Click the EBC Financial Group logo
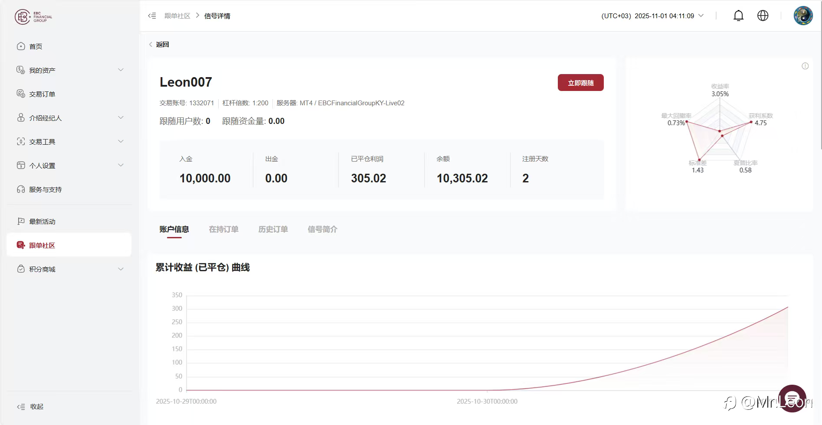Viewport: 822px width, 425px height. [x=33, y=17]
